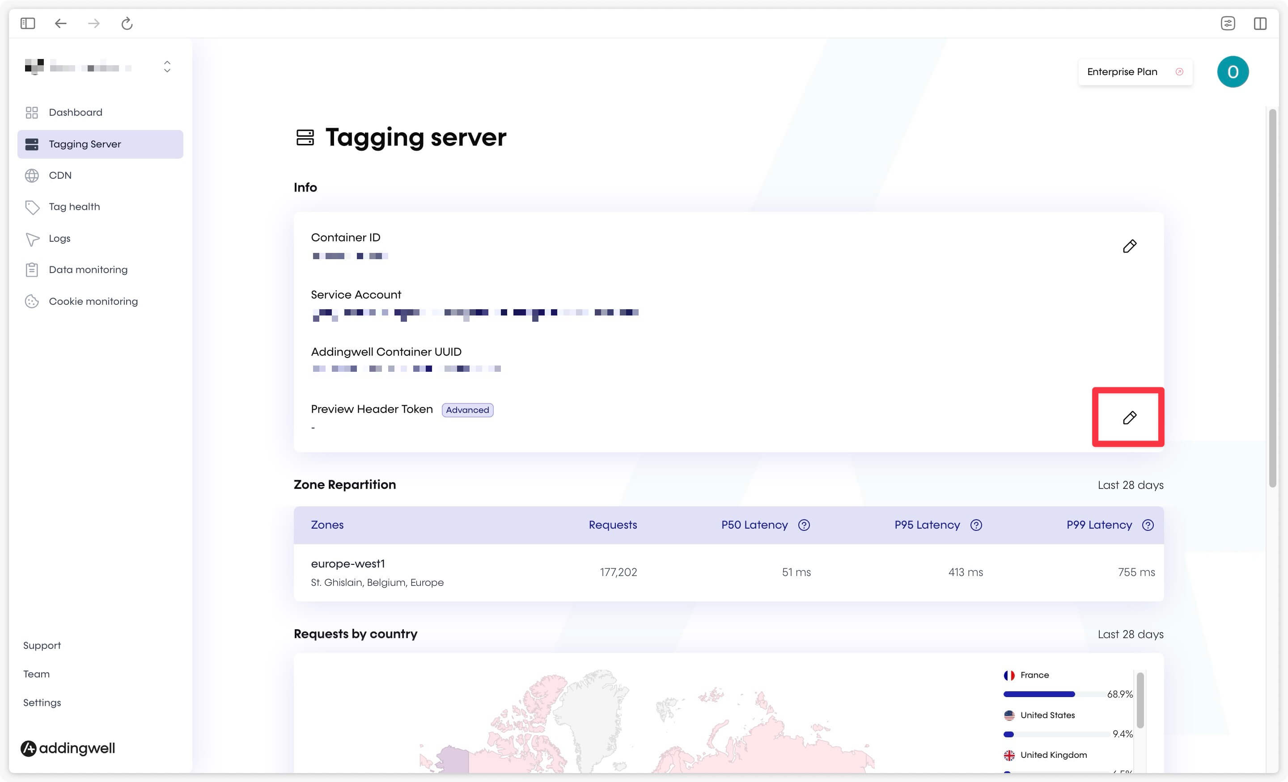The width and height of the screenshot is (1288, 782).
Task: Open the CDN section
Action: click(x=100, y=176)
